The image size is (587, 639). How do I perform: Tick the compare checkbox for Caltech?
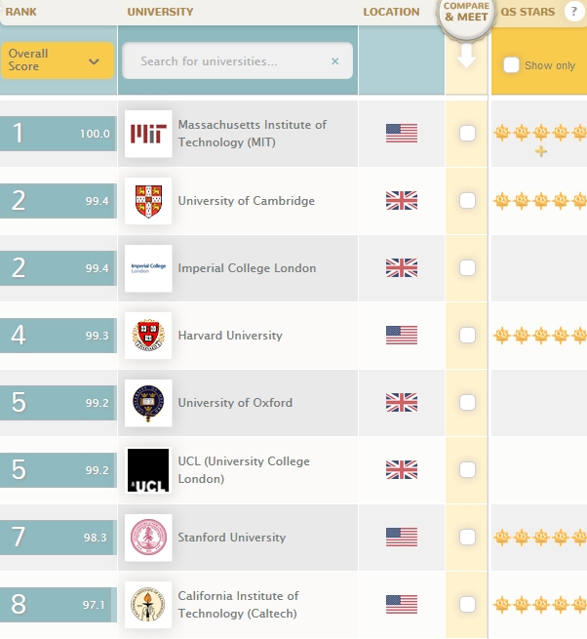pos(467,604)
